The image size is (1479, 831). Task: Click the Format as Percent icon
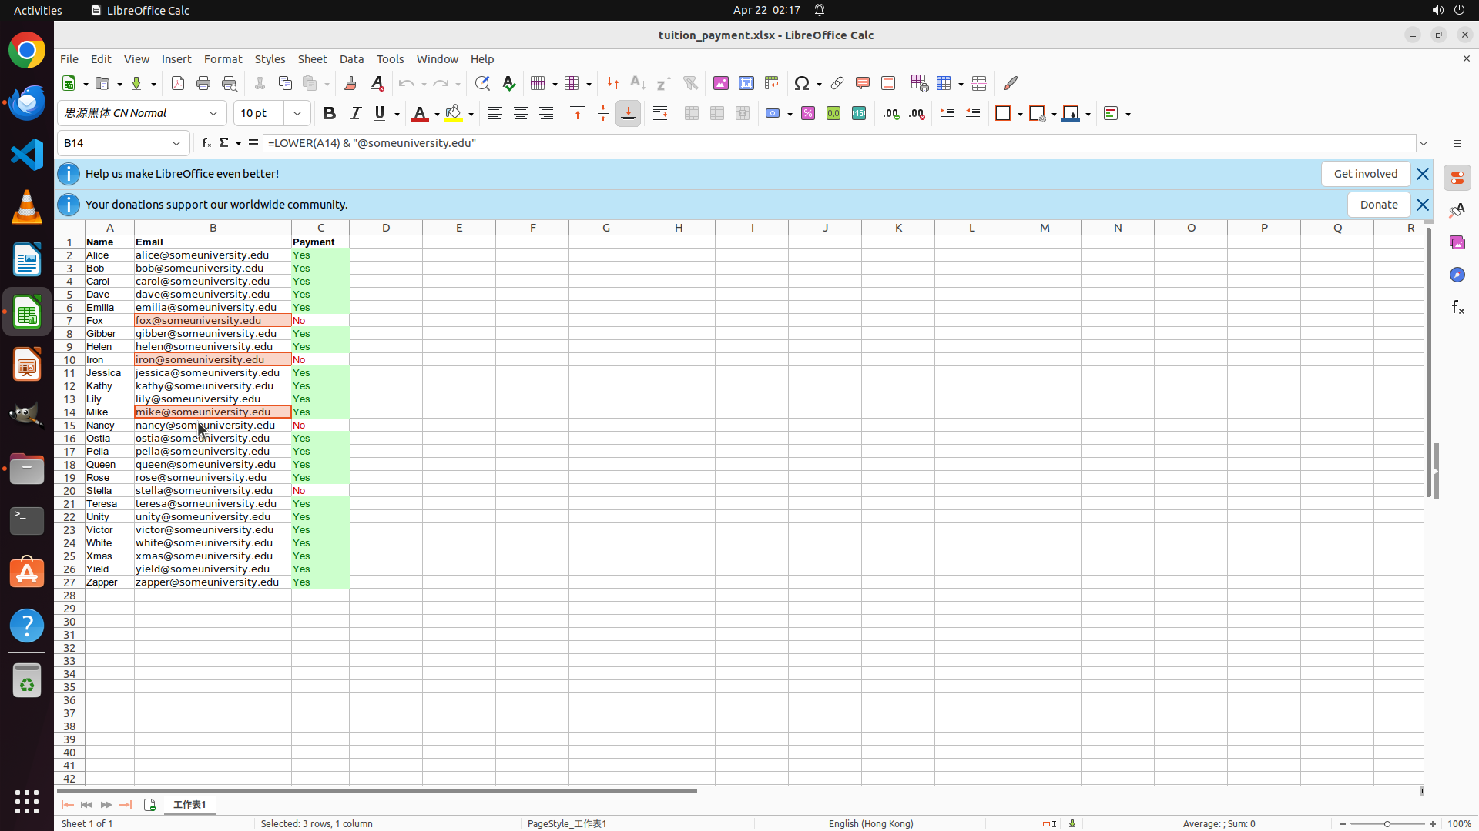pos(808,113)
